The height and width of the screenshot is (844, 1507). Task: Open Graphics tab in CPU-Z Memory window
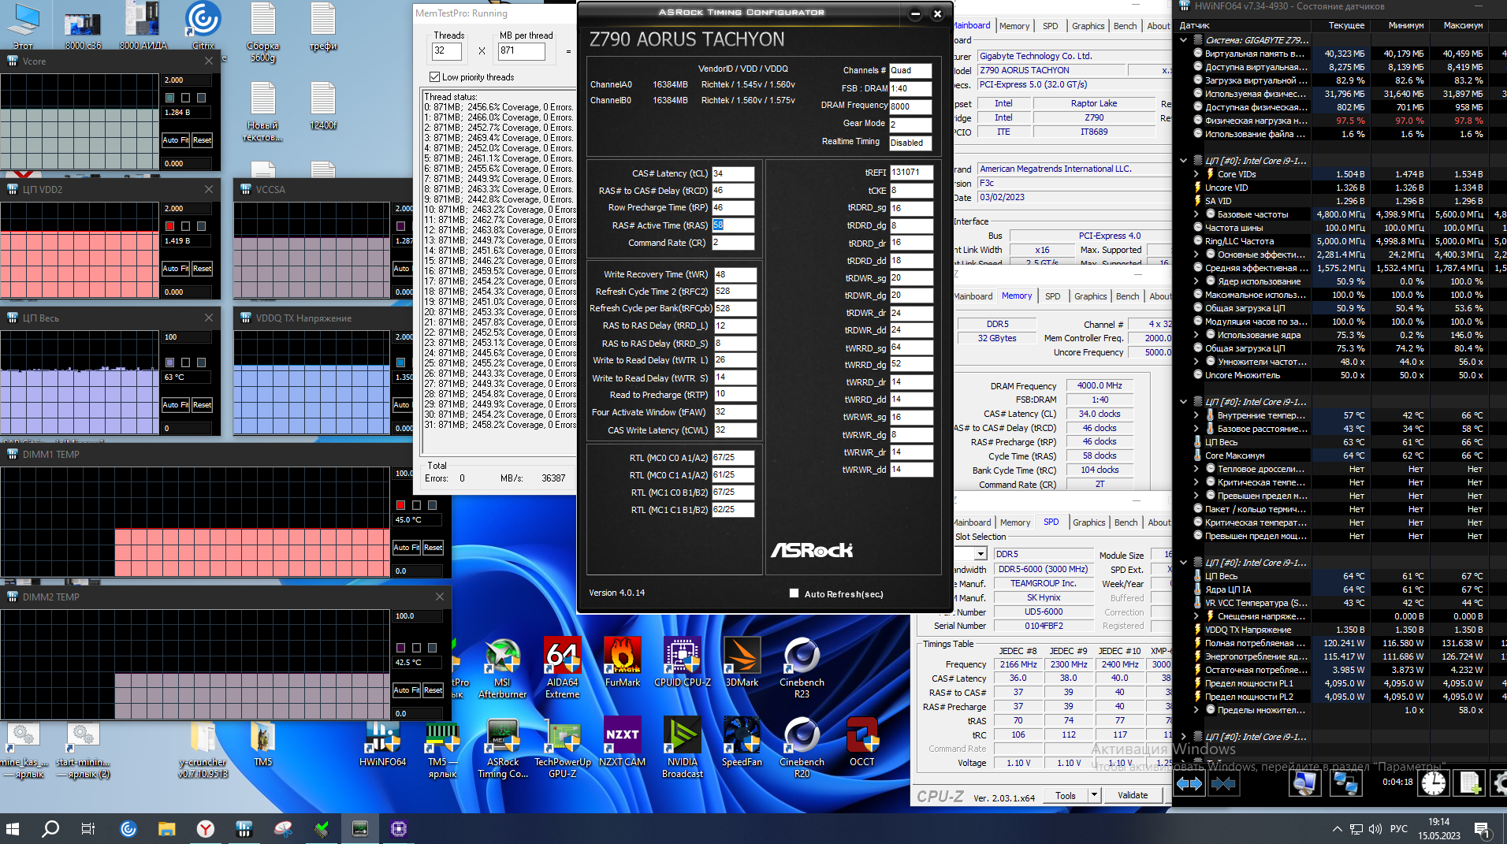[x=1090, y=296]
